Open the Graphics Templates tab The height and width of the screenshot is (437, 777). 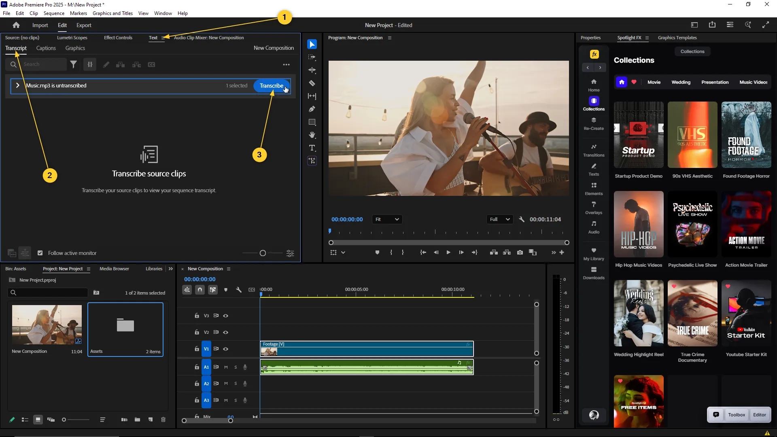(677, 38)
